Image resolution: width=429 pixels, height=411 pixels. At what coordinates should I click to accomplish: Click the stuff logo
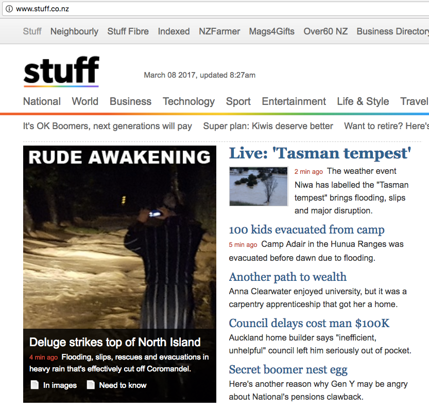[x=61, y=72]
